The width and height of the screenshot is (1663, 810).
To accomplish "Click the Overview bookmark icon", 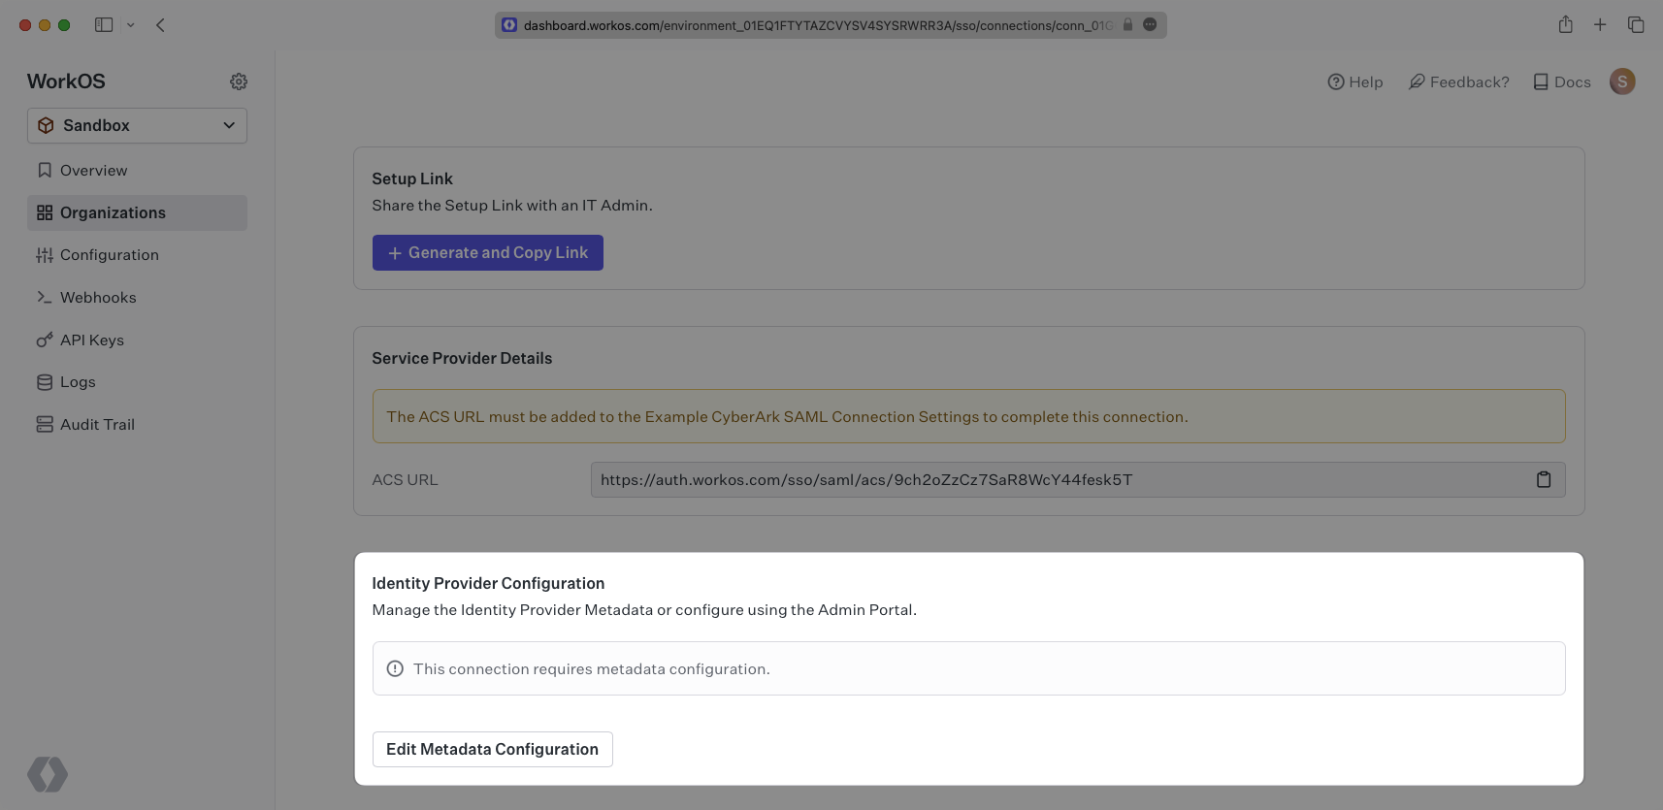I will pyautogui.click(x=45, y=170).
